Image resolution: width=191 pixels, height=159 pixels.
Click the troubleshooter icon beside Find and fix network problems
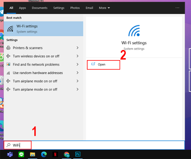[8, 64]
